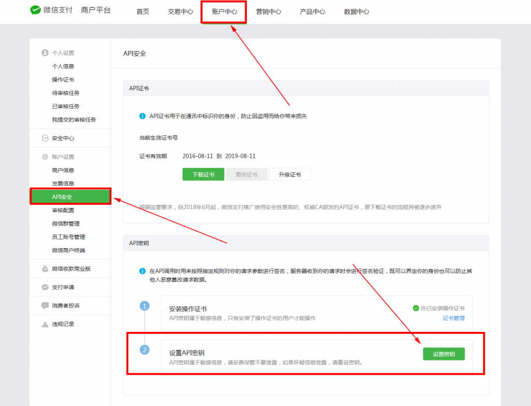The width and height of the screenshot is (531, 406).
Task: Open the 交易中心 tab
Action: point(180,12)
